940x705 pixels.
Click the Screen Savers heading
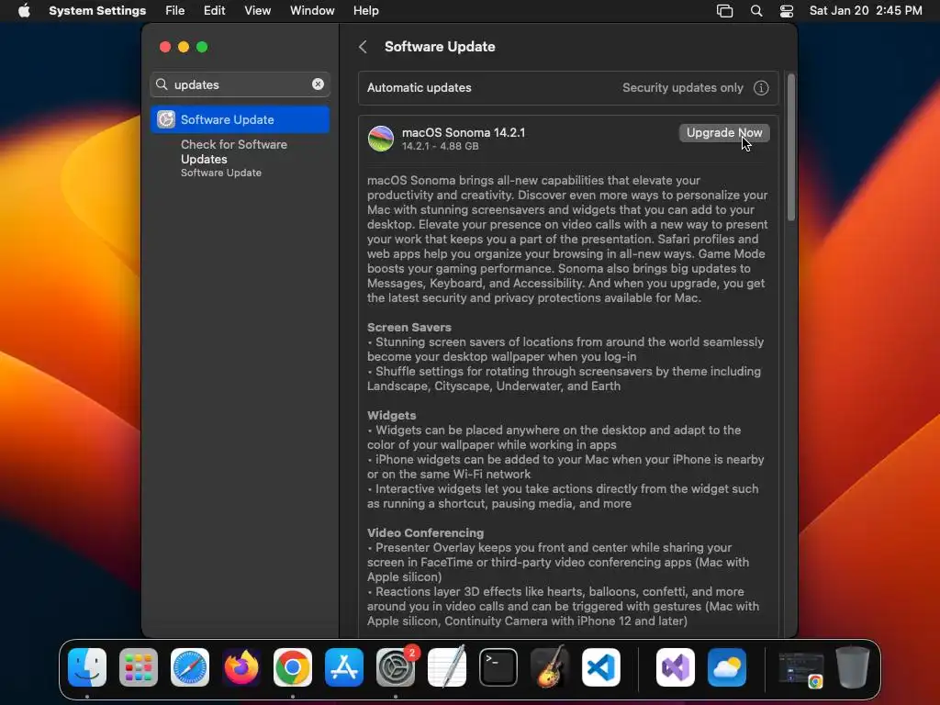pyautogui.click(x=408, y=328)
